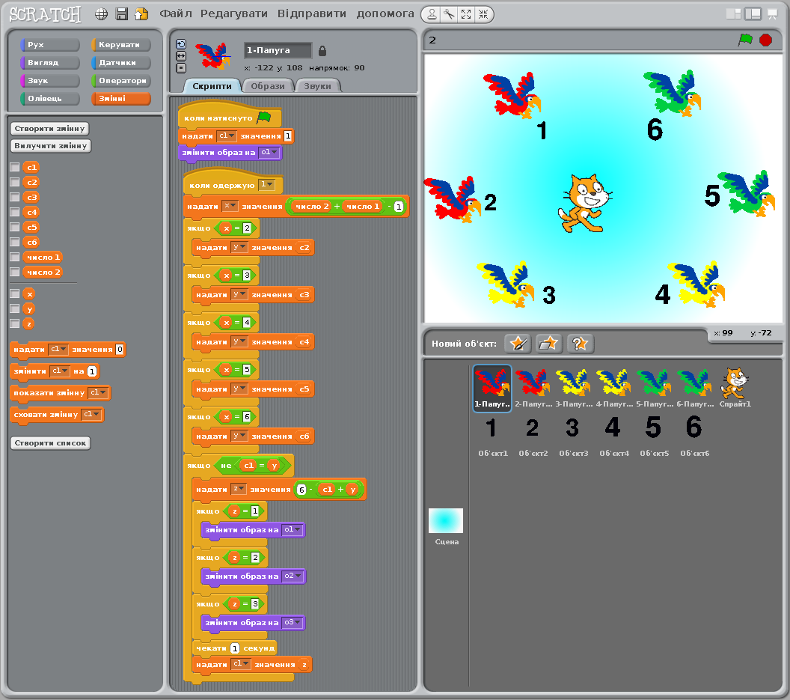Click Створити змінну button
790x700 pixels.
coord(49,129)
